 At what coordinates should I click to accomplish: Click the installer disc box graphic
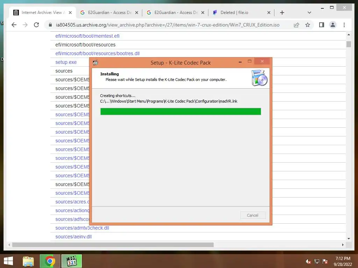259,78
